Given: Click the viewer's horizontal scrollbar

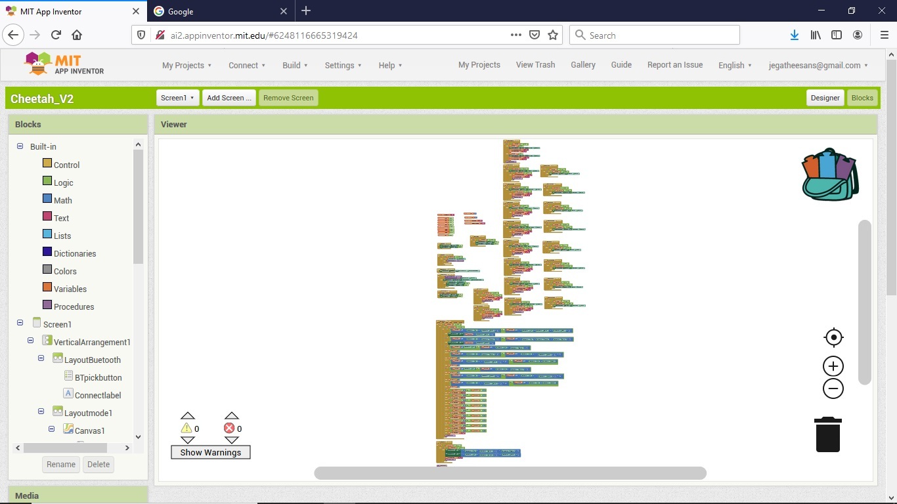Looking at the screenshot, I should click(x=510, y=473).
